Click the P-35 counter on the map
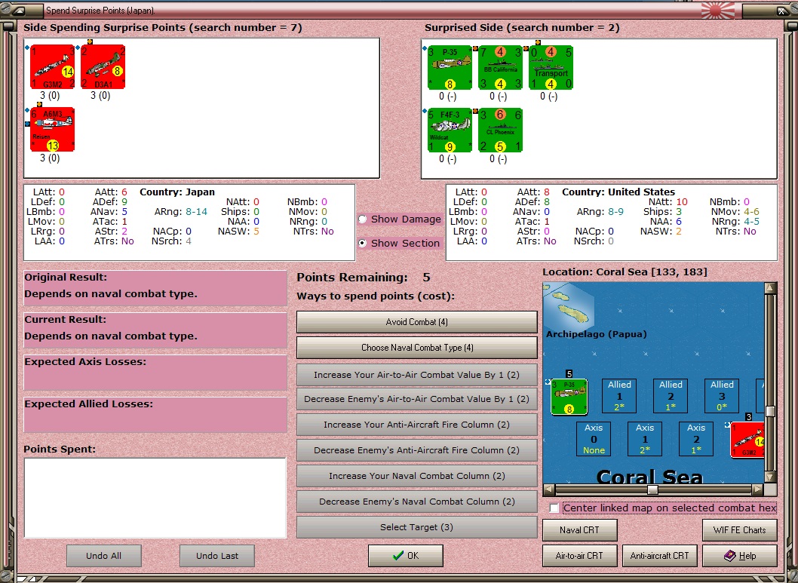798x583 pixels. click(569, 397)
